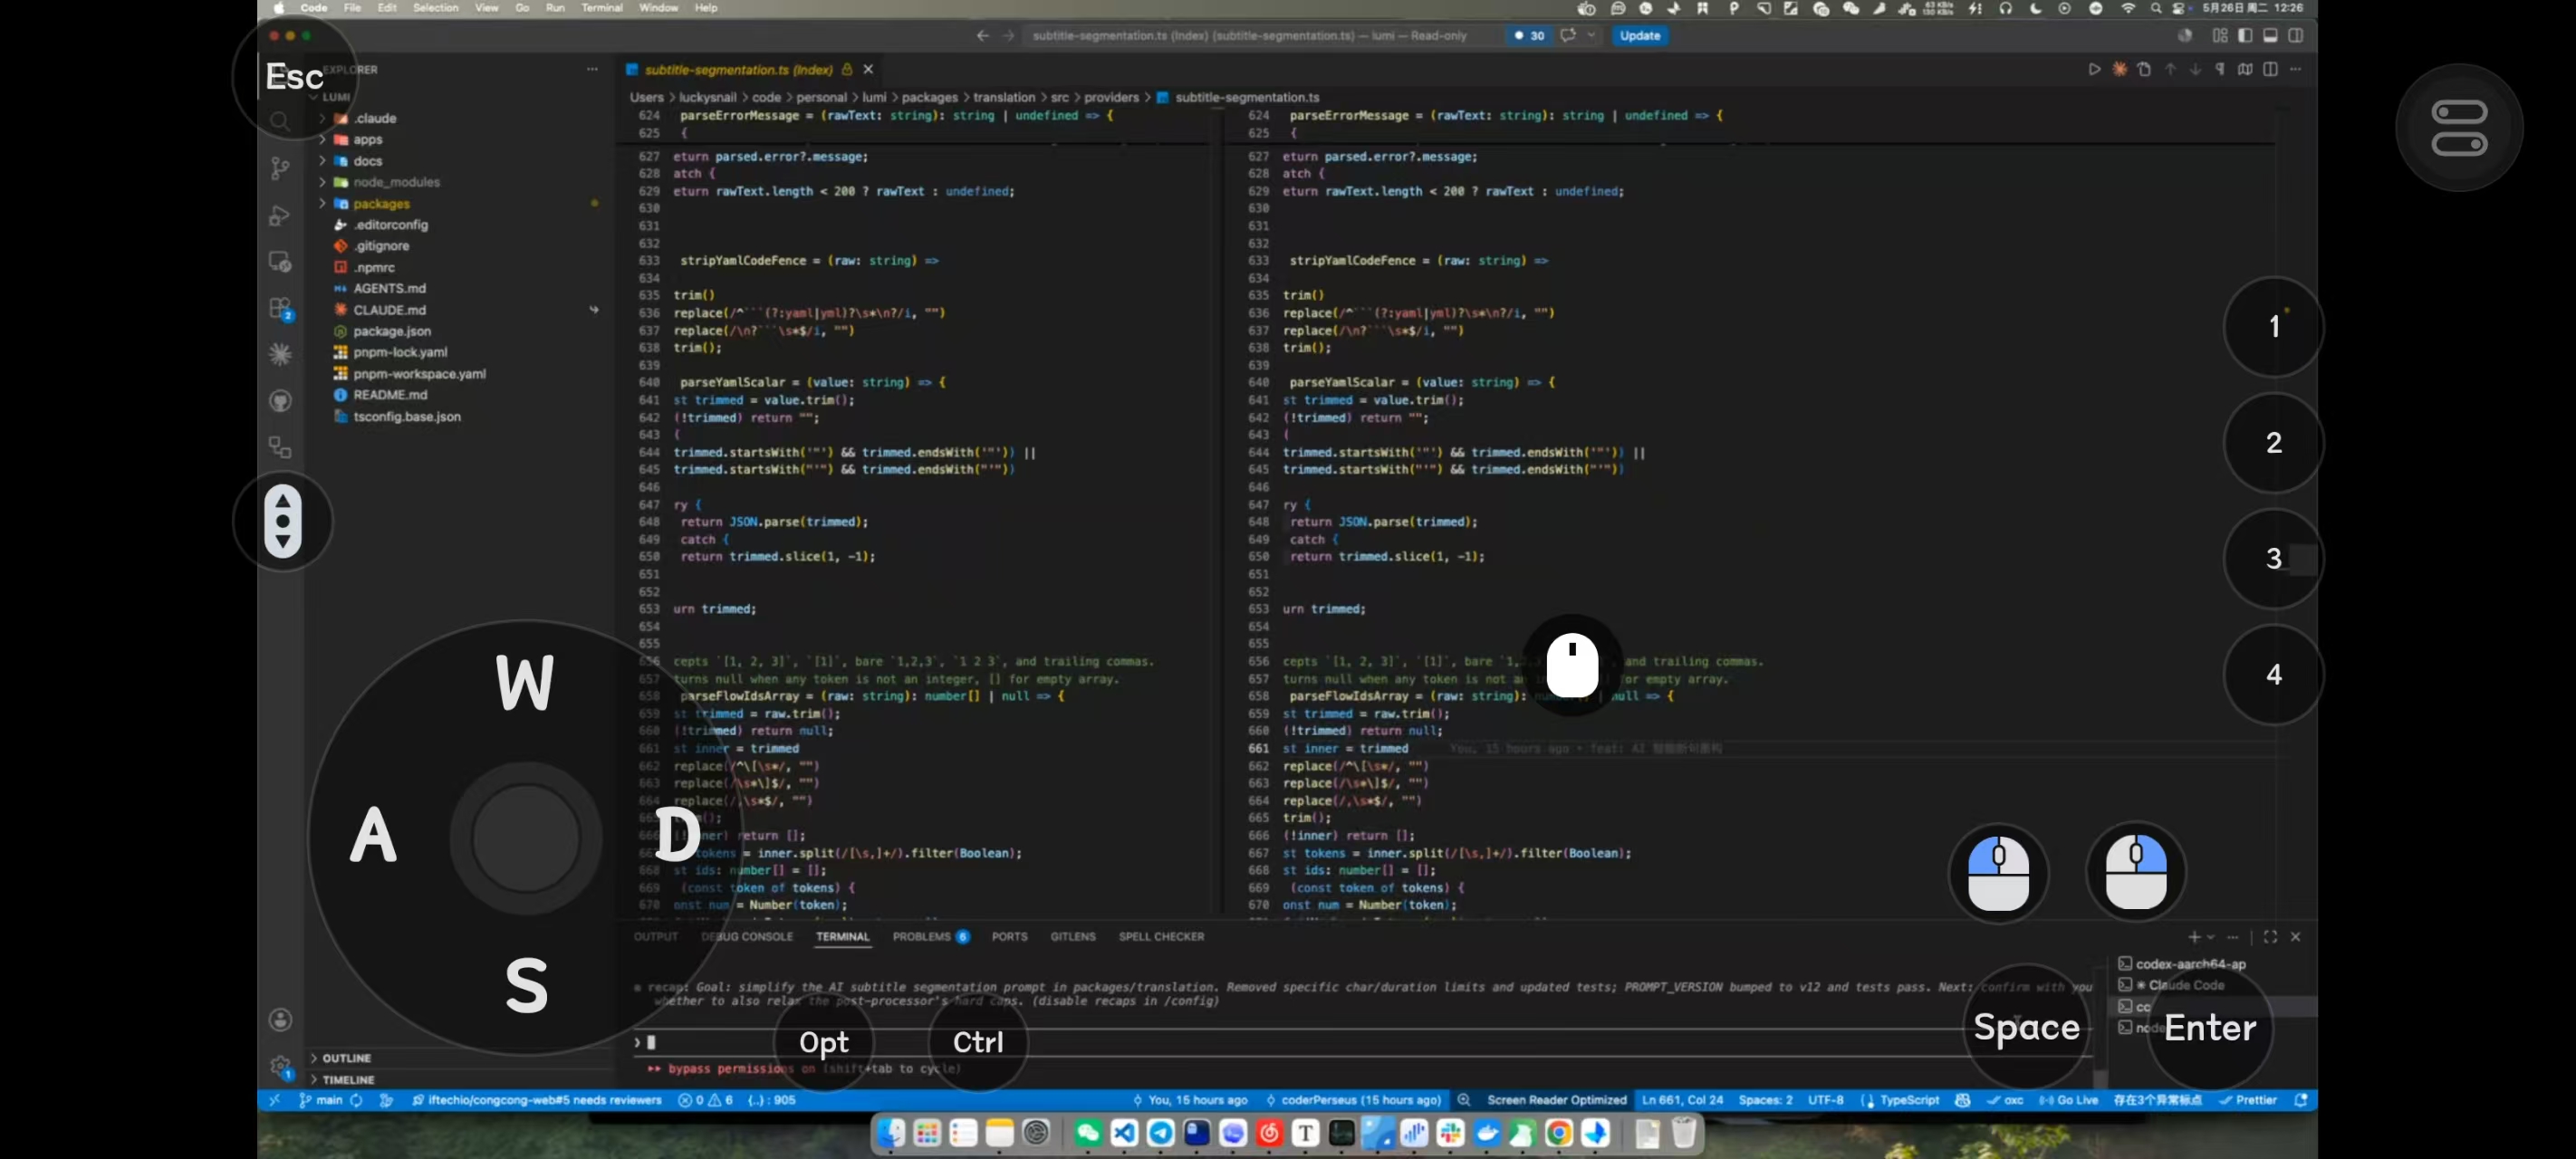Toggle Go Live in status bar
This screenshot has height=1159, width=2576.
(2069, 1100)
